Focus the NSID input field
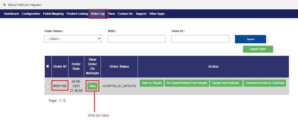This screenshot has height=120, width=298. pos(137,39)
